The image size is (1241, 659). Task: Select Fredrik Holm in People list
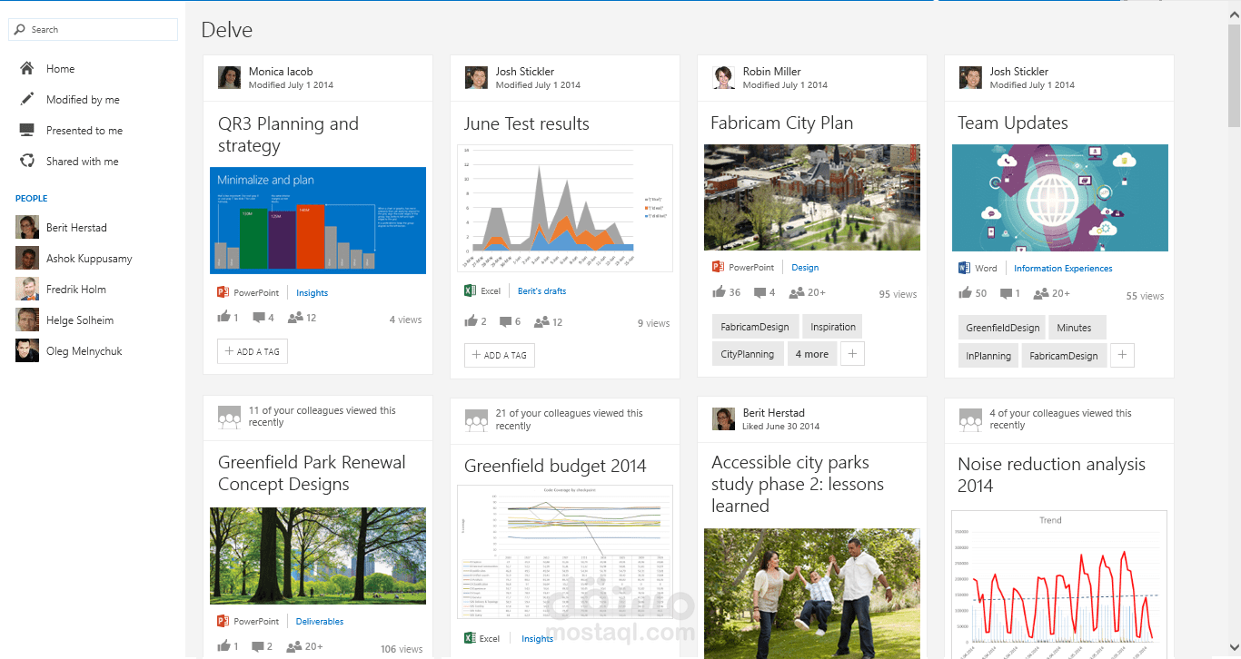tap(76, 290)
